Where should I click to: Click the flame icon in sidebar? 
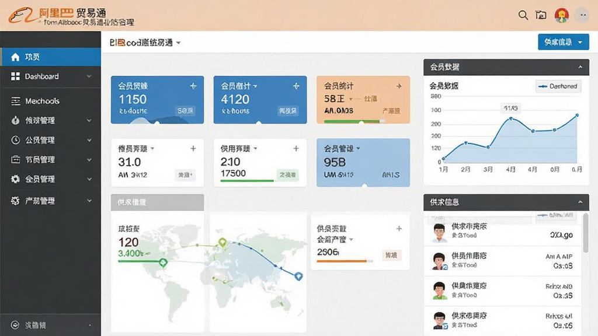coord(15,120)
